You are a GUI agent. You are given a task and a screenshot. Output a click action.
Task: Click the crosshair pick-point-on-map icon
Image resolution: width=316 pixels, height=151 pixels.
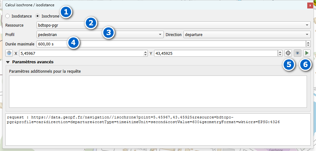[288, 53]
